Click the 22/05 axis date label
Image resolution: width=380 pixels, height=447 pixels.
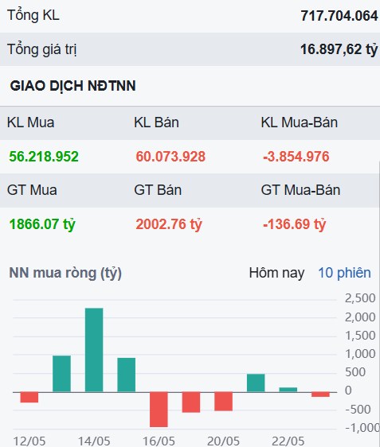coord(288,441)
